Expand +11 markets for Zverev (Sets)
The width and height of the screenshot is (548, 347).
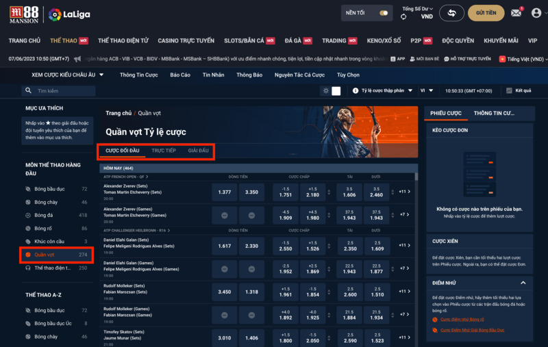(x=405, y=192)
